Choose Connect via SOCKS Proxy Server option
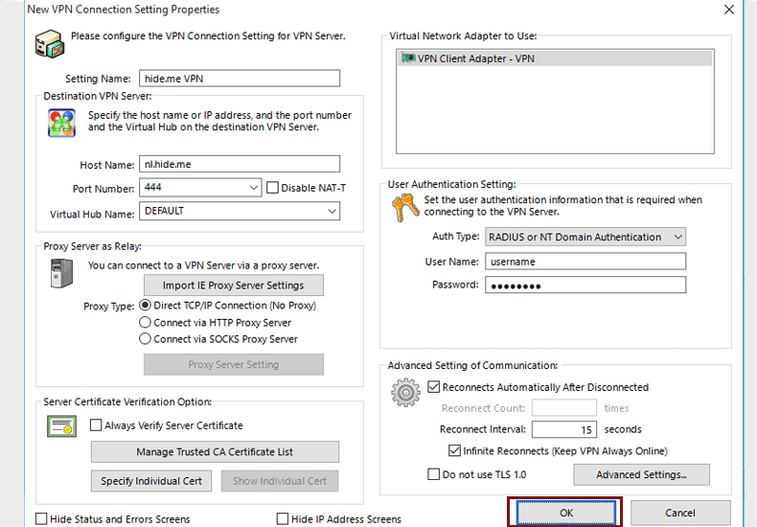Viewport: 757px width, 527px height. point(146,339)
